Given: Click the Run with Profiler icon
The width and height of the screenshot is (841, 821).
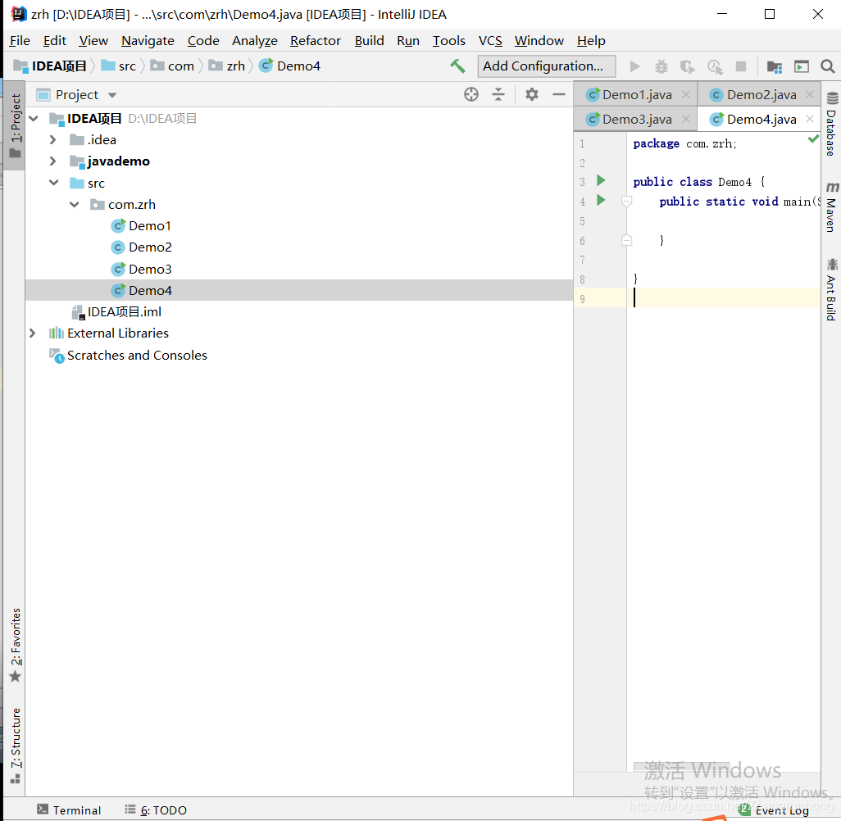Looking at the screenshot, I should (715, 66).
